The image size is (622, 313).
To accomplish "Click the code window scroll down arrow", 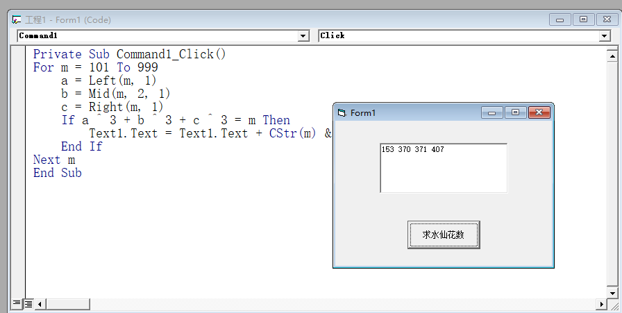I will click(612, 294).
